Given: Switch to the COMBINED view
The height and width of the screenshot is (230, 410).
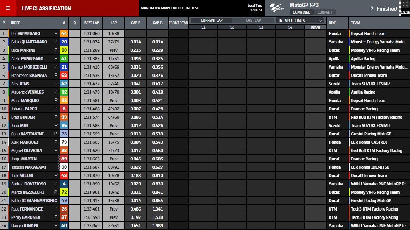Looking at the screenshot, I should (301, 12).
